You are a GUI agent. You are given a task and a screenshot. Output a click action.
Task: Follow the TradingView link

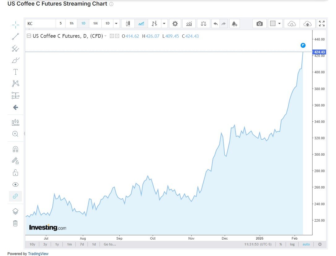pos(38,254)
